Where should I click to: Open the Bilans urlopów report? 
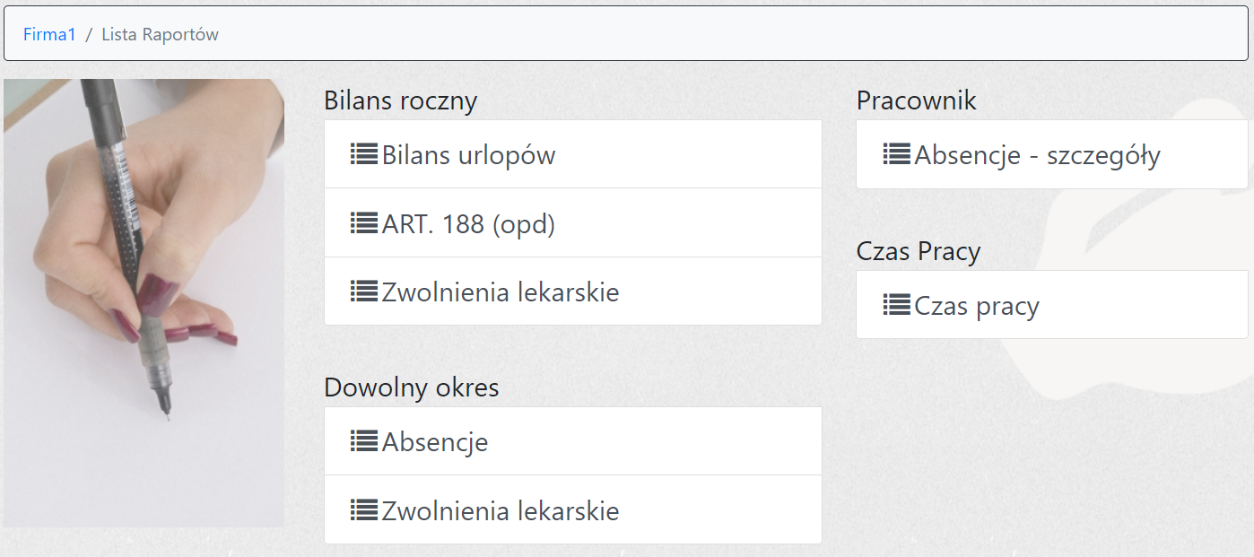point(468,155)
